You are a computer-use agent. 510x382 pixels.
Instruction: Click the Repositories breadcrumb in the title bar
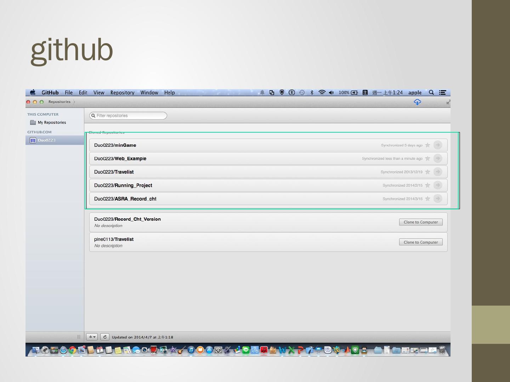click(x=59, y=102)
